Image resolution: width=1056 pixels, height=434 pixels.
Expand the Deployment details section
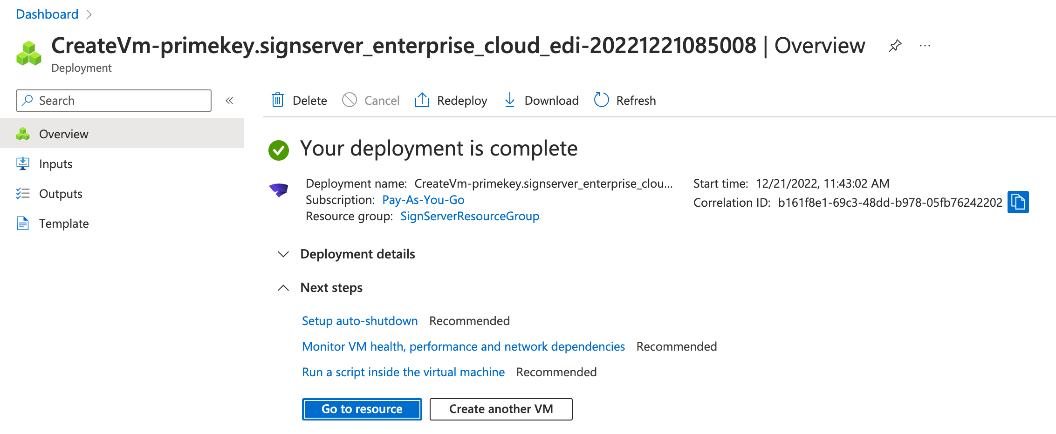283,254
